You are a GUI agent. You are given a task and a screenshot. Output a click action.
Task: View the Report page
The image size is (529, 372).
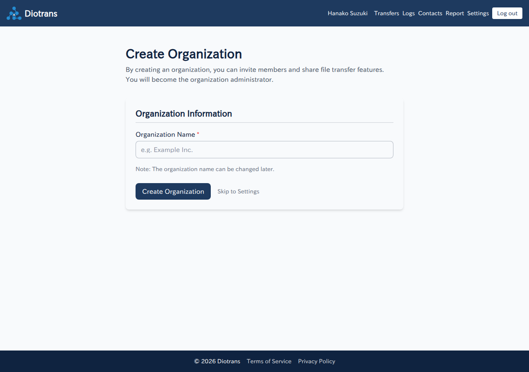click(x=455, y=13)
